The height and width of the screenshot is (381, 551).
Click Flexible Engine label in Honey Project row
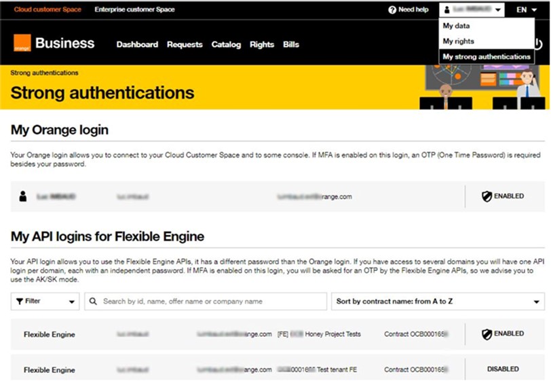tap(49, 334)
